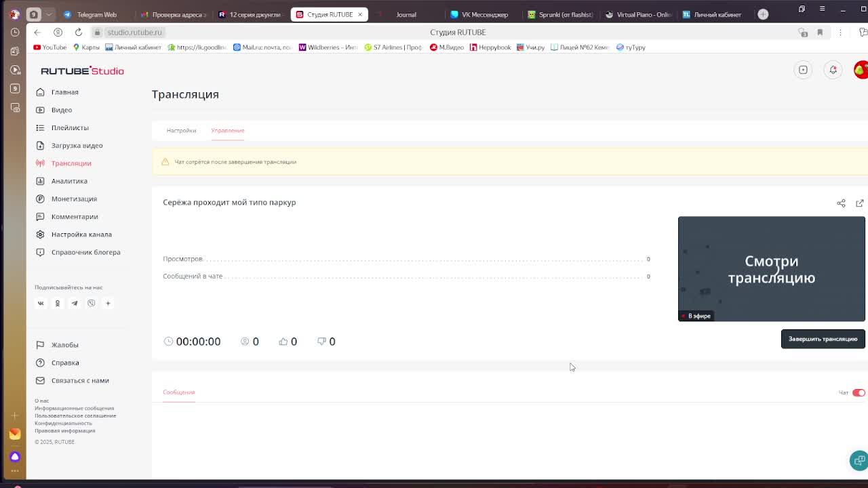This screenshot has height=488, width=868.
Task: Close the Студия RUTUBE browser tab
Action: pos(360,14)
